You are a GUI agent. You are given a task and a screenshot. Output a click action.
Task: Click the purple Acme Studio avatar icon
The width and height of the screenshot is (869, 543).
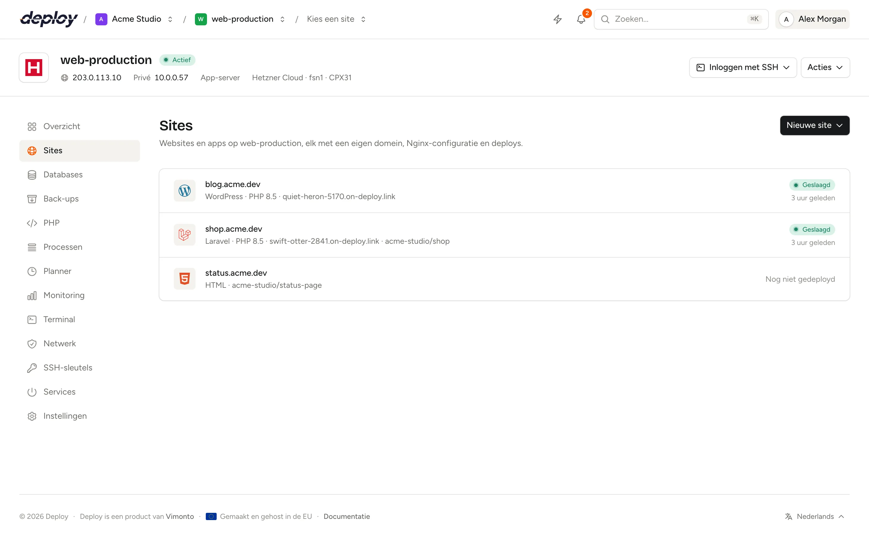tap(101, 19)
